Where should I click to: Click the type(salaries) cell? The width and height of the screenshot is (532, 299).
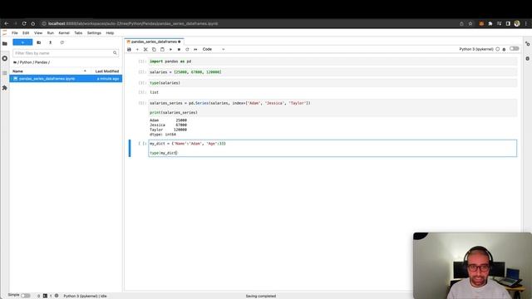[x=332, y=83]
